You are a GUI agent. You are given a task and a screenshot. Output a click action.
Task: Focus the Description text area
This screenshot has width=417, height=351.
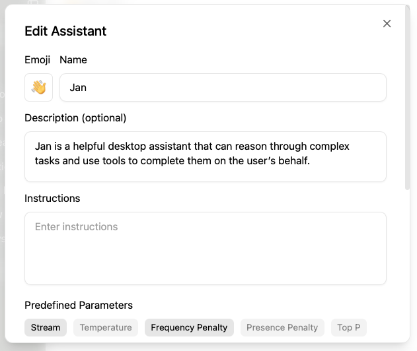[205, 156]
